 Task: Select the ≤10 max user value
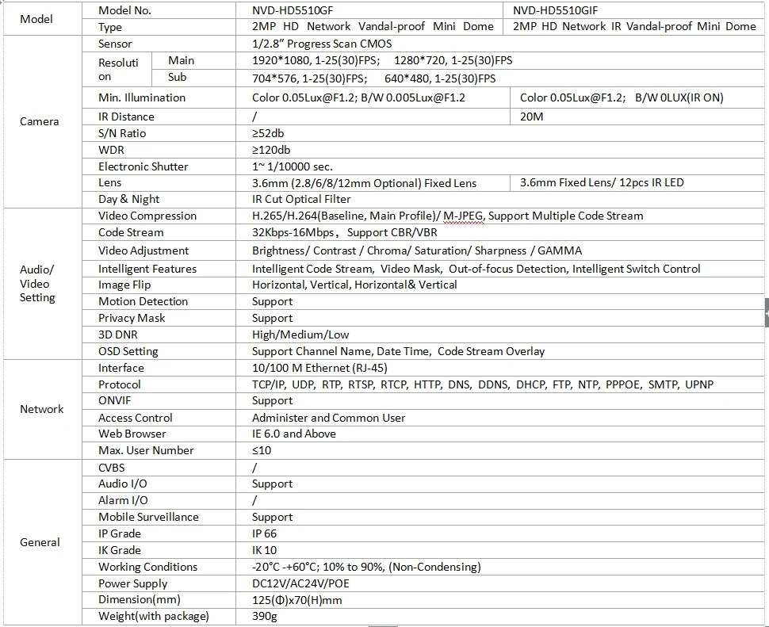(262, 450)
